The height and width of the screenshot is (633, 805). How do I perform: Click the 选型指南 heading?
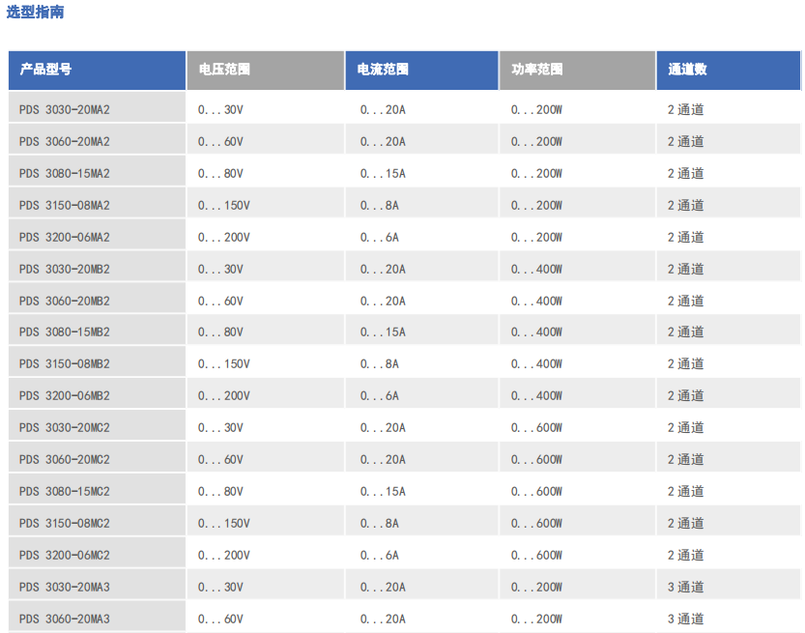pyautogui.click(x=35, y=12)
